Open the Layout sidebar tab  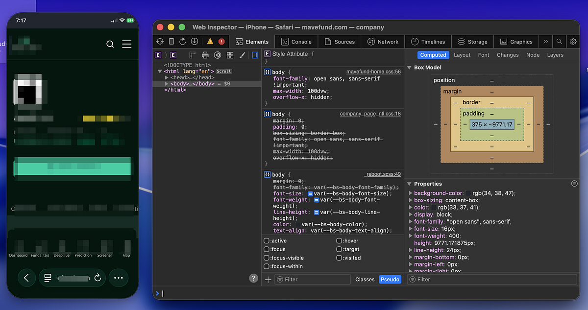click(x=462, y=55)
